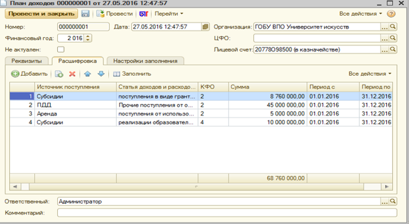Click the БГ accounting entries icon

[143, 14]
